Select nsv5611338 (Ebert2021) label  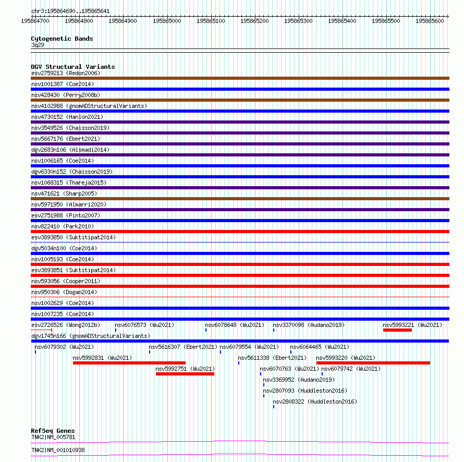click(x=272, y=358)
